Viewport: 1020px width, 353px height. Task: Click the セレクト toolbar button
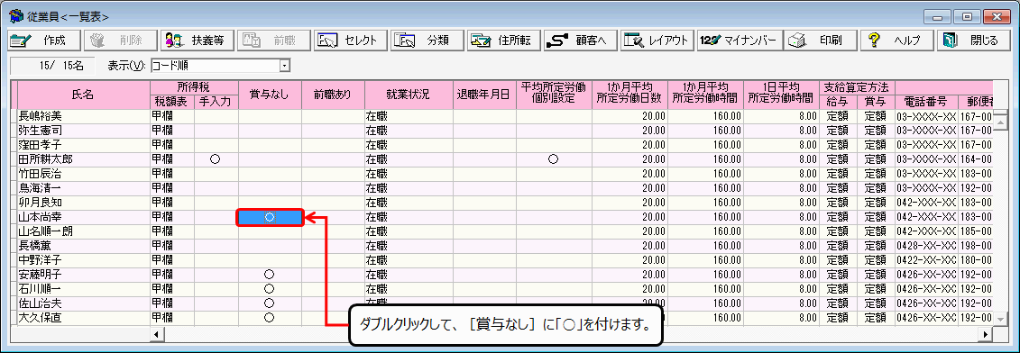click(x=351, y=41)
